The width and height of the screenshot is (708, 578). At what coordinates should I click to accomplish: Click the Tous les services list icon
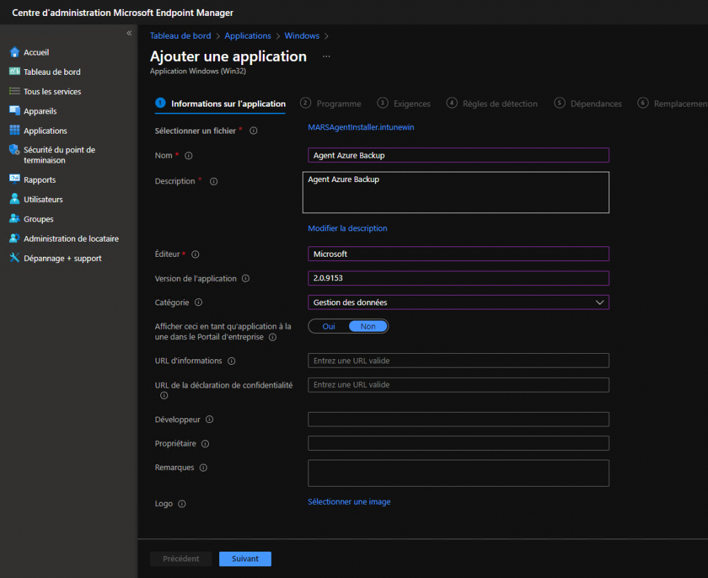pos(15,91)
